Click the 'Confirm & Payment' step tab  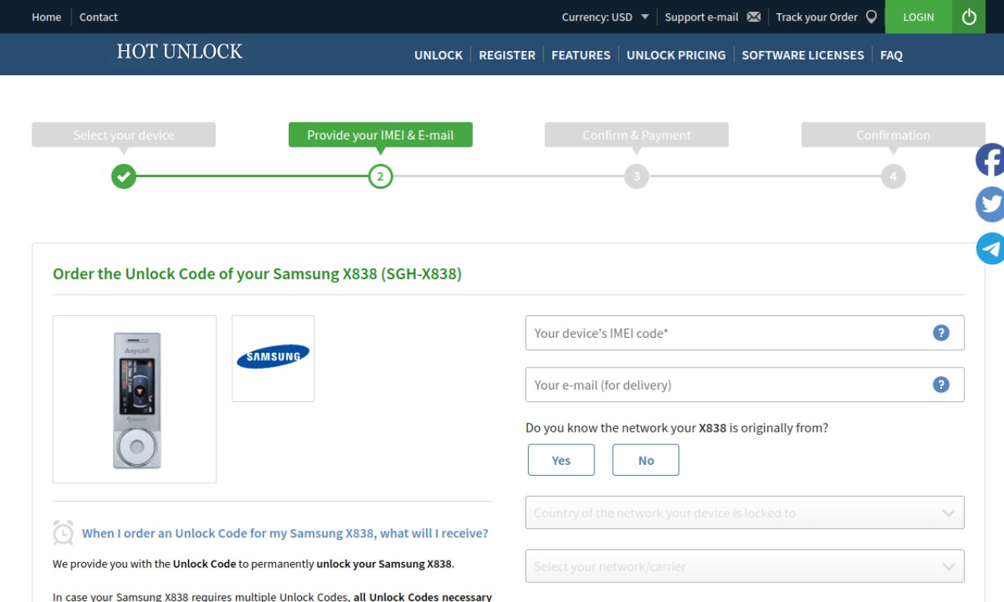coord(637,135)
